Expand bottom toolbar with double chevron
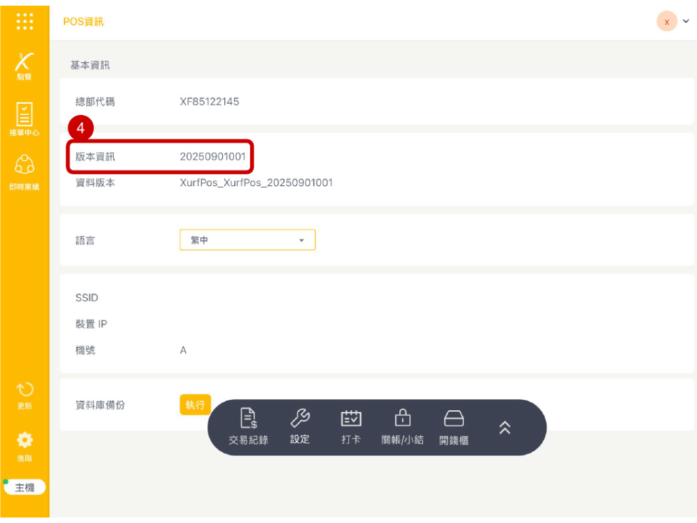The image size is (697, 523). 504,427
